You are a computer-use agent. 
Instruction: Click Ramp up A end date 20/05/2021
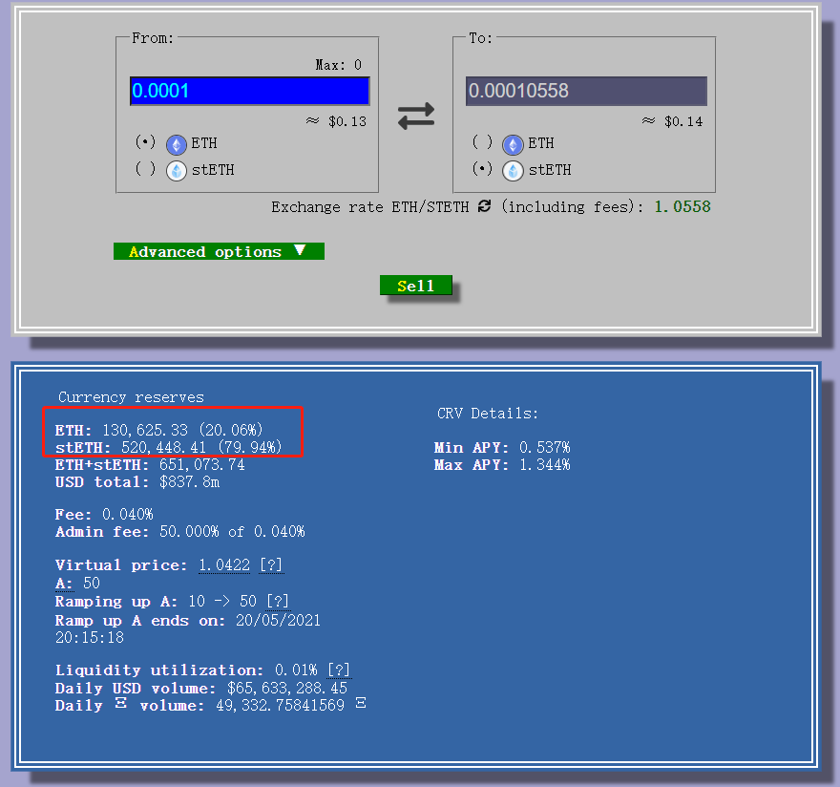(x=278, y=621)
